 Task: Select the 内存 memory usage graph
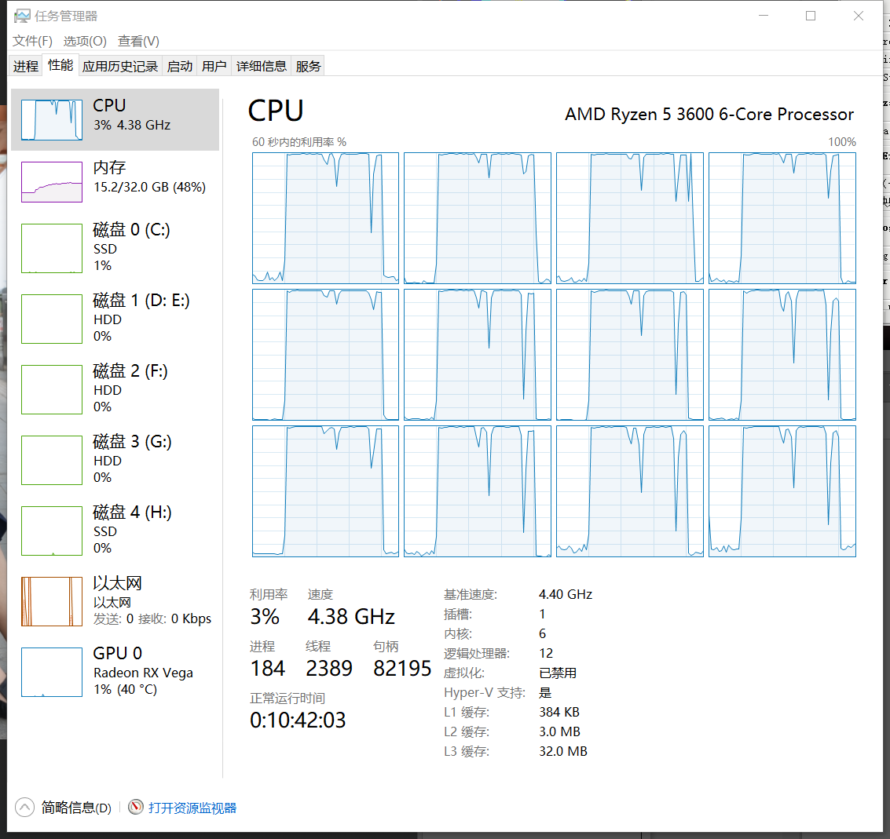[x=52, y=182]
